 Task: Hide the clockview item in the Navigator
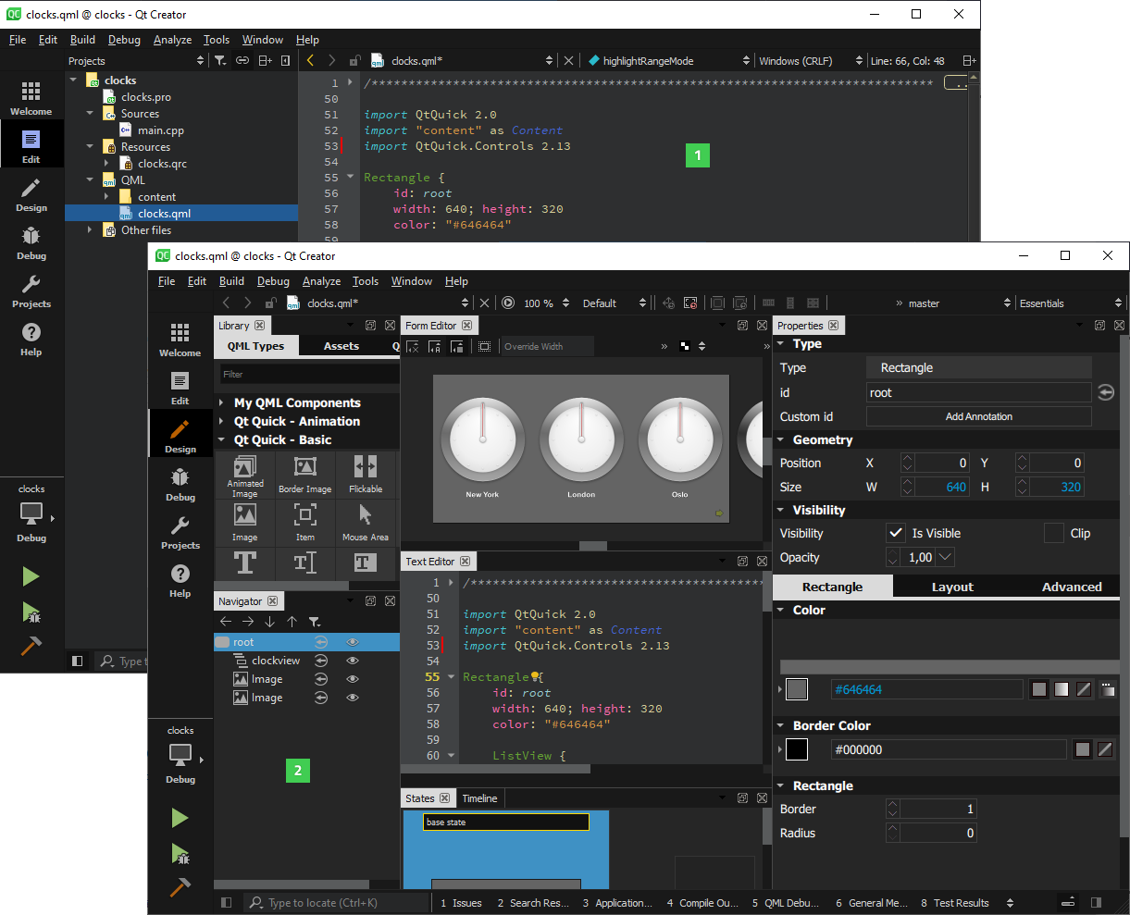[352, 660]
